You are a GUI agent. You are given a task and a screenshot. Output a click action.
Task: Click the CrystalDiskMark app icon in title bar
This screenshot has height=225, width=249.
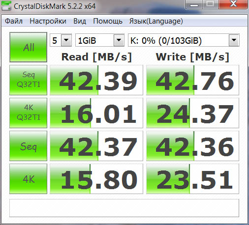pos(6,5)
